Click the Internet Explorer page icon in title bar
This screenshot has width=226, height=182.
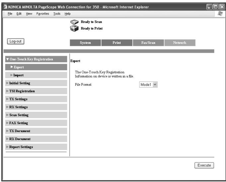[x=5, y=7]
